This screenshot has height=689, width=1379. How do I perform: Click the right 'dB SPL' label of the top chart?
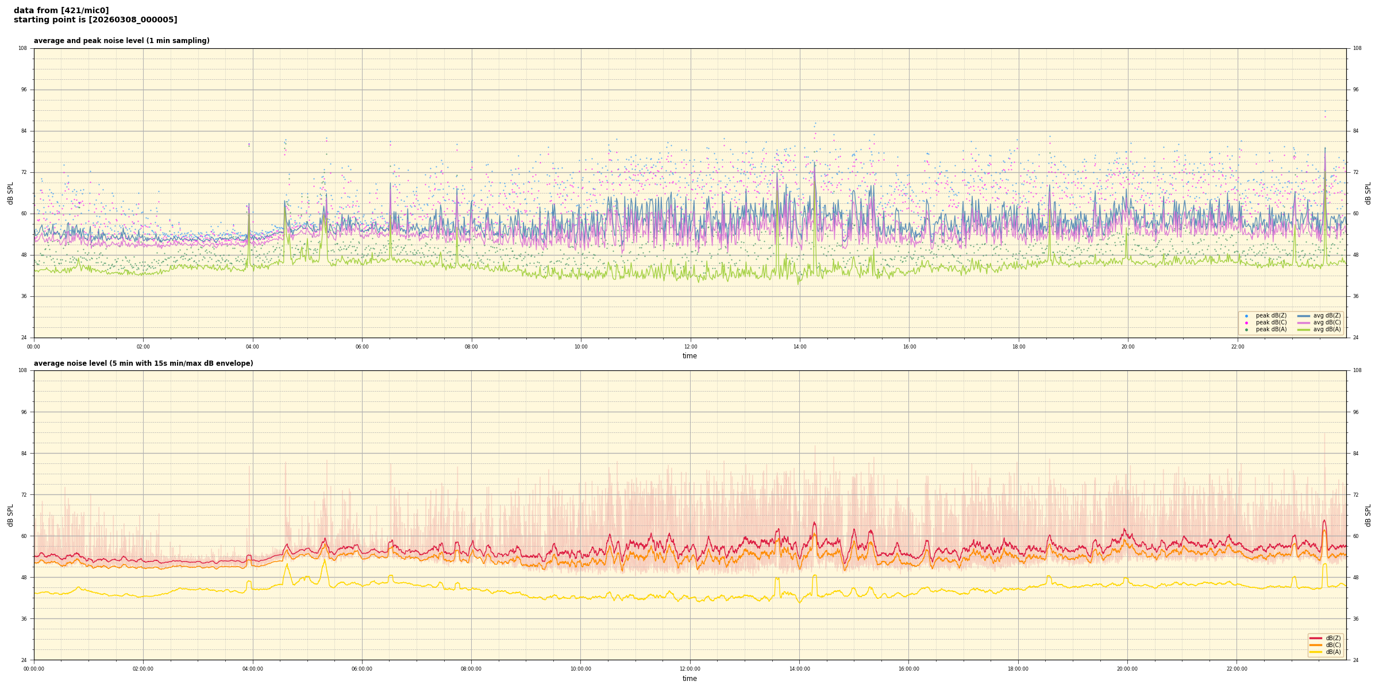point(1368,193)
